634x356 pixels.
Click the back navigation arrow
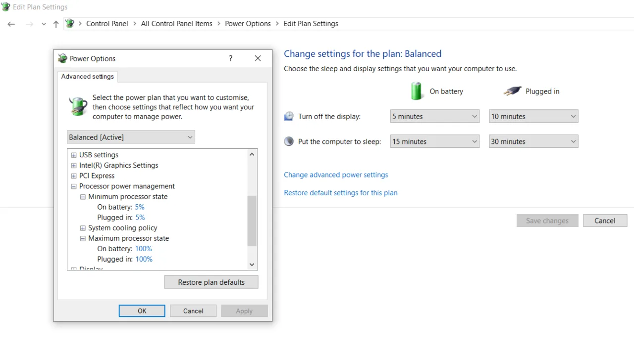pyautogui.click(x=11, y=24)
